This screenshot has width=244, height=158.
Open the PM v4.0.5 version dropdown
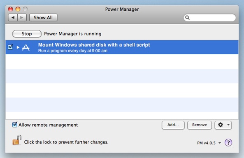(x=209, y=143)
